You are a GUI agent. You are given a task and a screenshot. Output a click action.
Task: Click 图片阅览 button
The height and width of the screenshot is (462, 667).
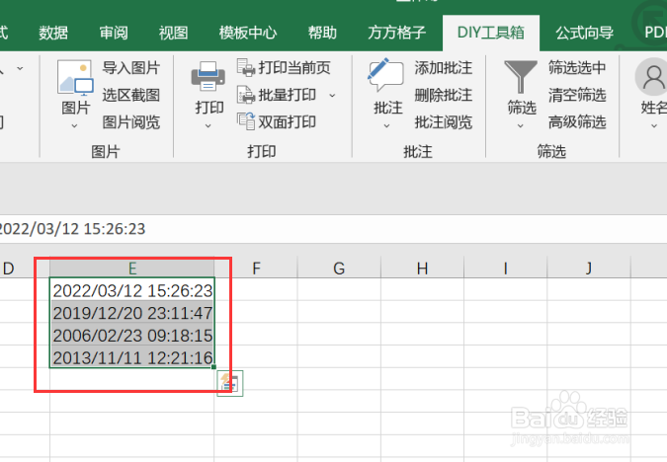tap(131, 122)
